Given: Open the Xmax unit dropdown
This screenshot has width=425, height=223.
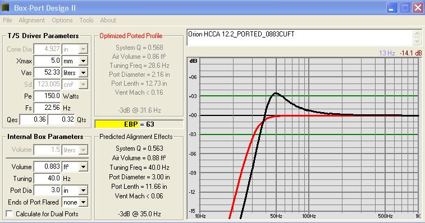Looking at the screenshot, I should pos(83,61).
